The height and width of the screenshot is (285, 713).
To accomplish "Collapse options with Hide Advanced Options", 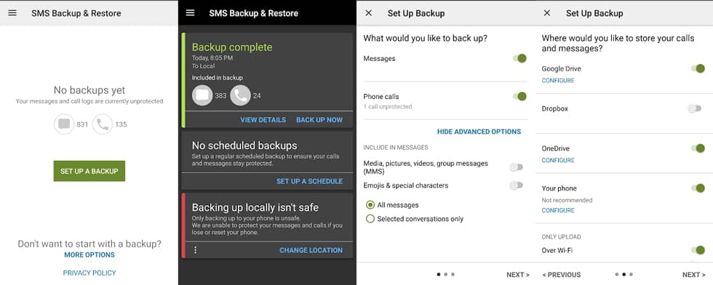I will point(479,132).
